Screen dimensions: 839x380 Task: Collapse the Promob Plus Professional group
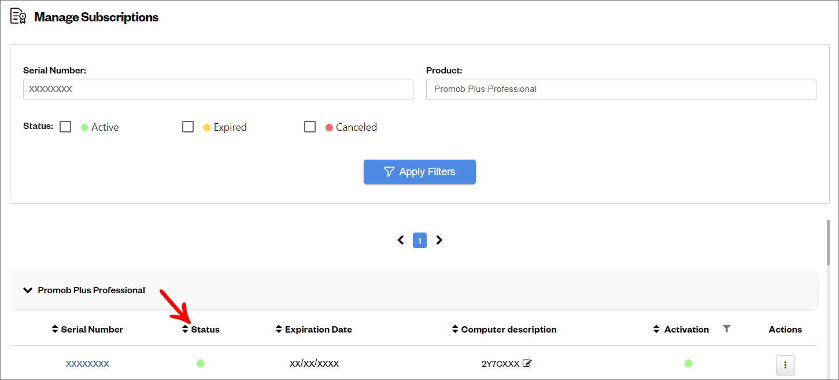pyautogui.click(x=28, y=290)
